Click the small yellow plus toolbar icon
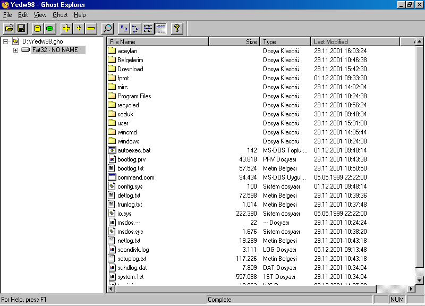The width and height of the screenshot is (425, 306). click(79, 29)
